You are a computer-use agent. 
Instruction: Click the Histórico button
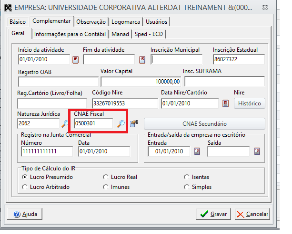(250, 103)
